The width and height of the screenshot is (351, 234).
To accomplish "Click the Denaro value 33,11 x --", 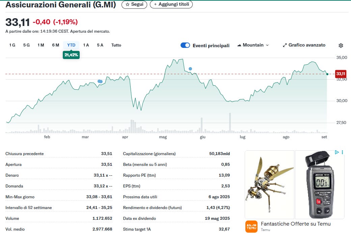I will point(103,175).
